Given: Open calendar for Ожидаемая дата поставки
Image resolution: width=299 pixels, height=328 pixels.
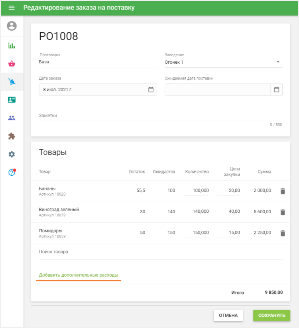Looking at the screenshot, I should (277, 90).
